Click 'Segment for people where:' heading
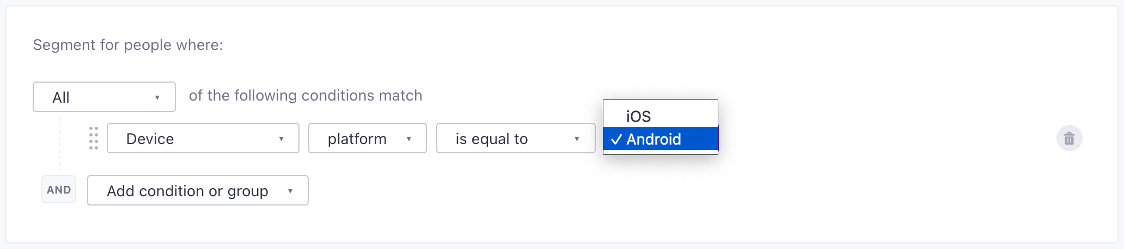The width and height of the screenshot is (1124, 249). tap(128, 45)
